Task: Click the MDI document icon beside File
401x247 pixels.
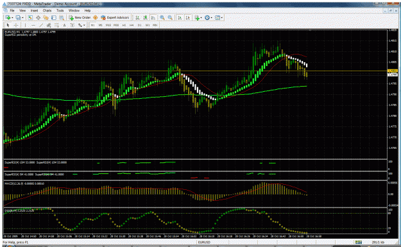Action: pos(5,10)
